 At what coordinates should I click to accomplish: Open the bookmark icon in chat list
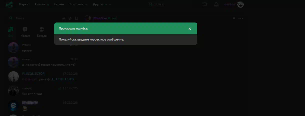(76, 18)
